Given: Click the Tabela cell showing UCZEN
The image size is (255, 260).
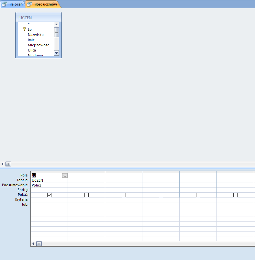Looking at the screenshot, I should coord(49,180).
